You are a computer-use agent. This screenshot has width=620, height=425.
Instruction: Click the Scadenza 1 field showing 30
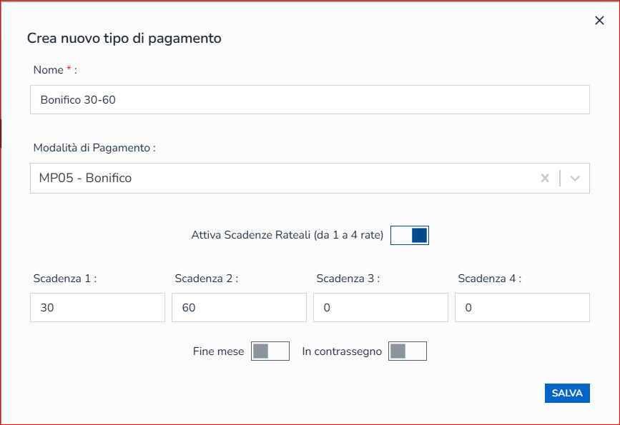pos(97,308)
